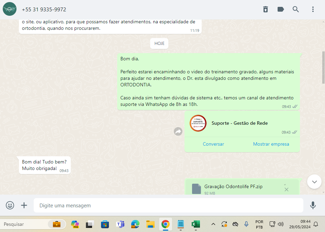
Task: Open File Explorer from taskbar
Action: [x=150, y=224]
